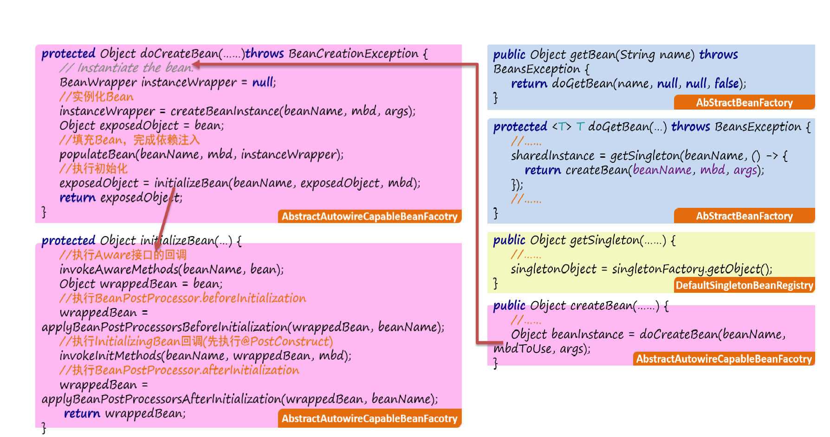
Task: Click the '//实例化Bean' comment
Action: pos(97,96)
